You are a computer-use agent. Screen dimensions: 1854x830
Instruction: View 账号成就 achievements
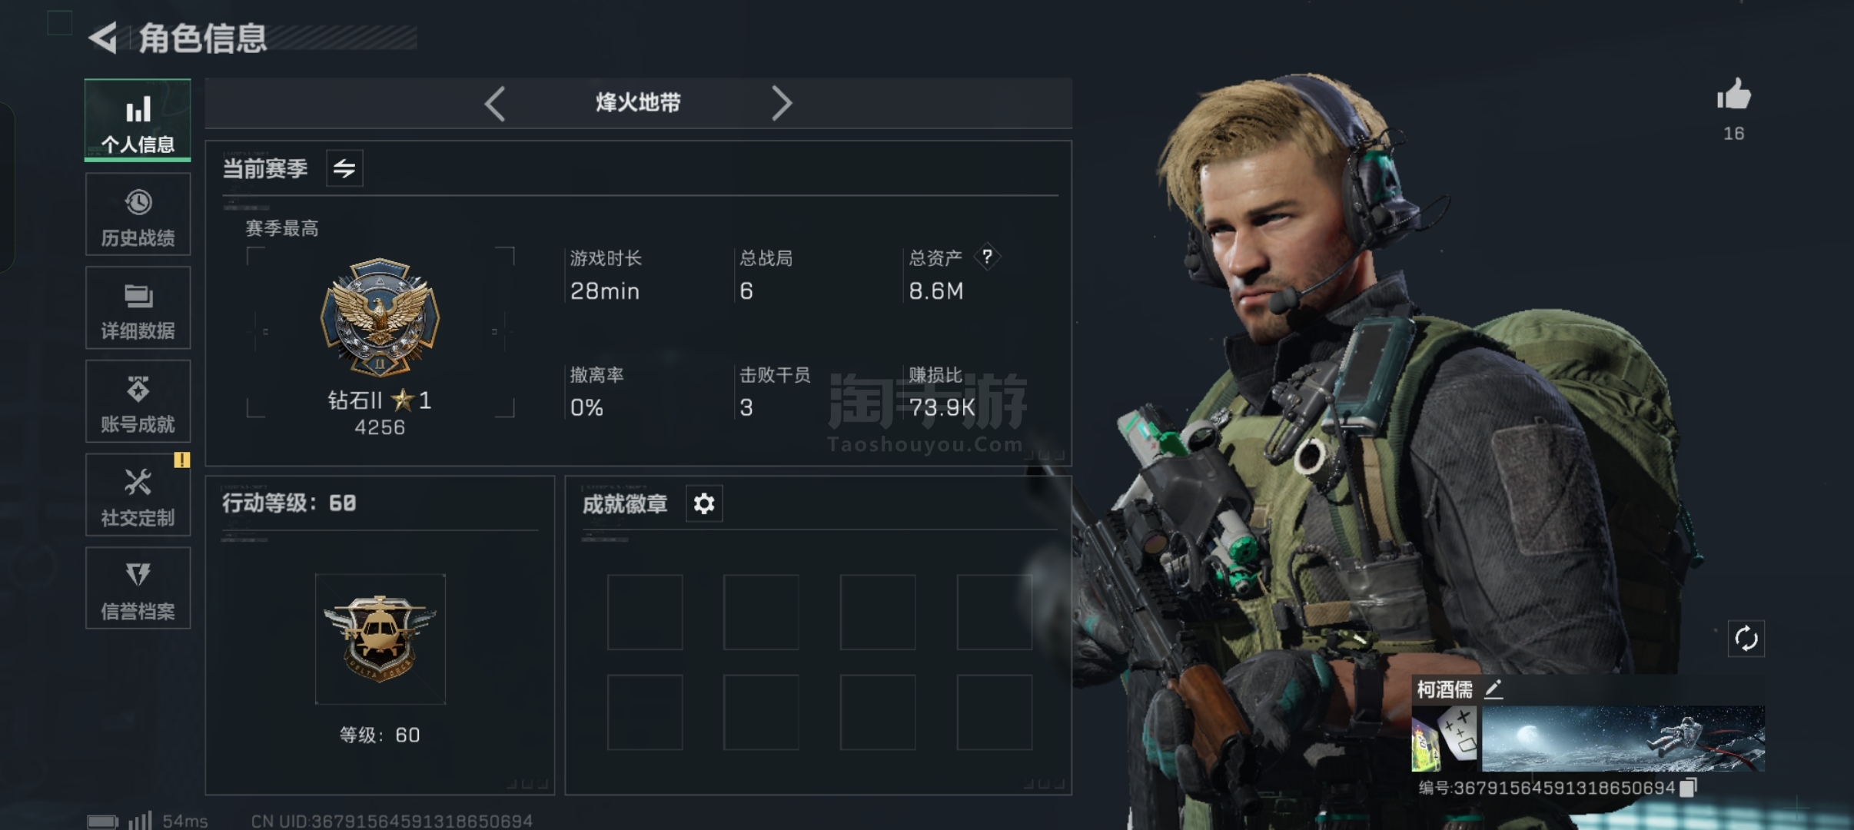[x=138, y=401]
